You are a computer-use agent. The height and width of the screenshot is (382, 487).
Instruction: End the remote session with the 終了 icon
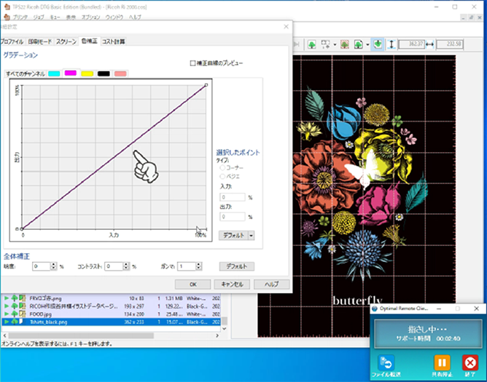point(469,362)
